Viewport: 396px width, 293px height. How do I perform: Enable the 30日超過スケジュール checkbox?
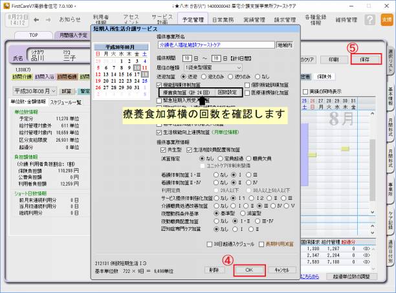[x=208, y=244]
